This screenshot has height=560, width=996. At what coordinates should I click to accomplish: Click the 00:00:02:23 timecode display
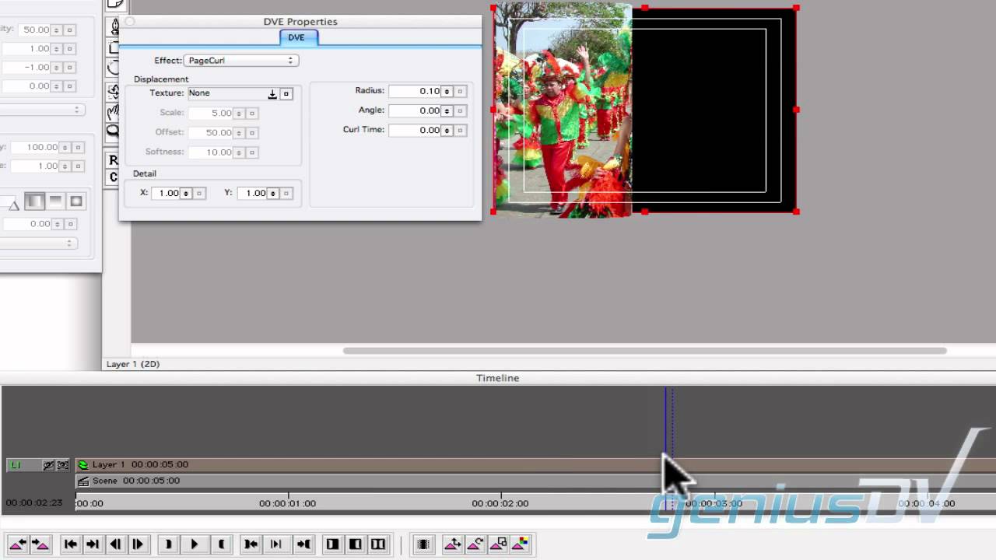(x=34, y=503)
